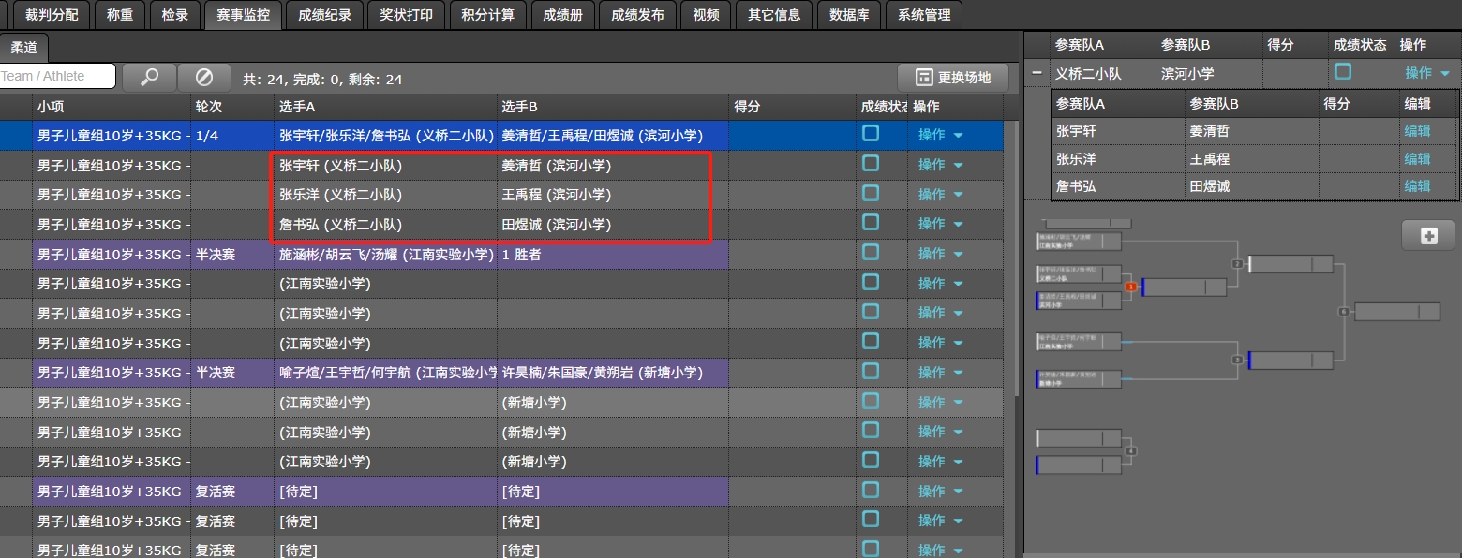Select cell '姜清哲/王禹程/田煜诚 (滨河小学)'
1462x558 pixels.
click(x=614, y=135)
